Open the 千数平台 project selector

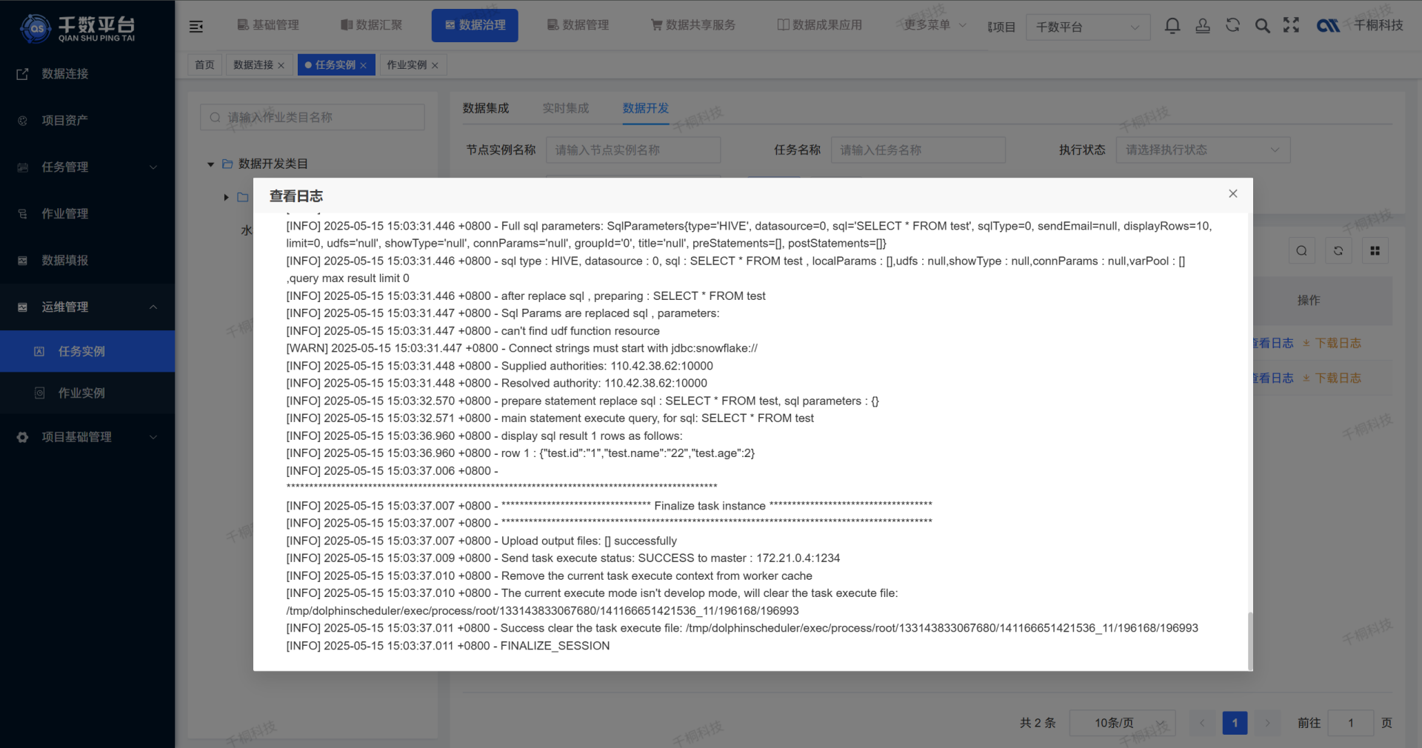tap(1087, 27)
